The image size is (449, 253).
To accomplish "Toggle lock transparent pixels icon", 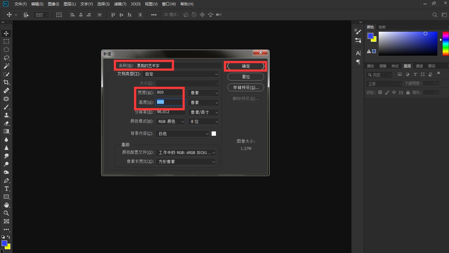I will 380,93.
